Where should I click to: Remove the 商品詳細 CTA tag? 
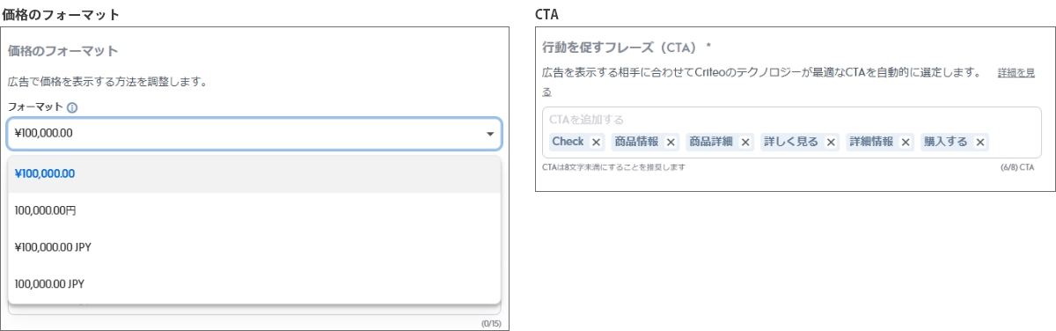[x=745, y=142]
